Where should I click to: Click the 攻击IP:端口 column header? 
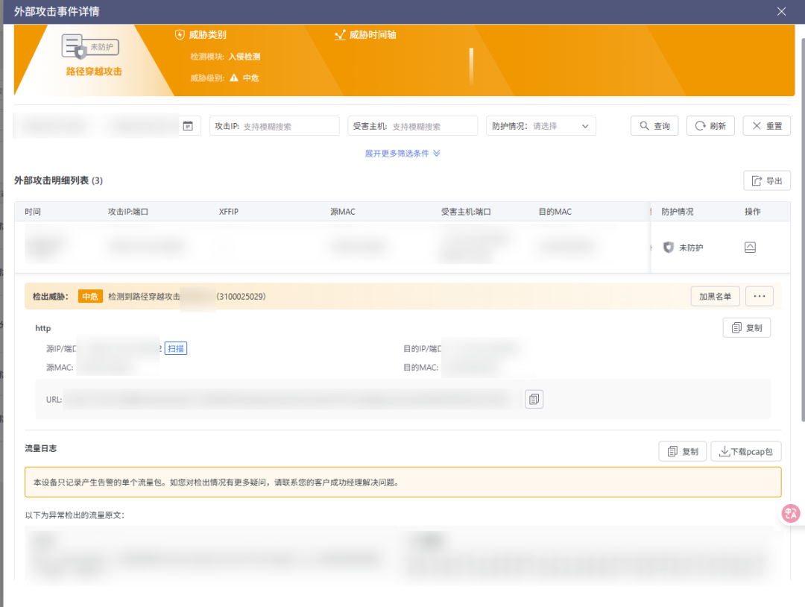(x=128, y=212)
